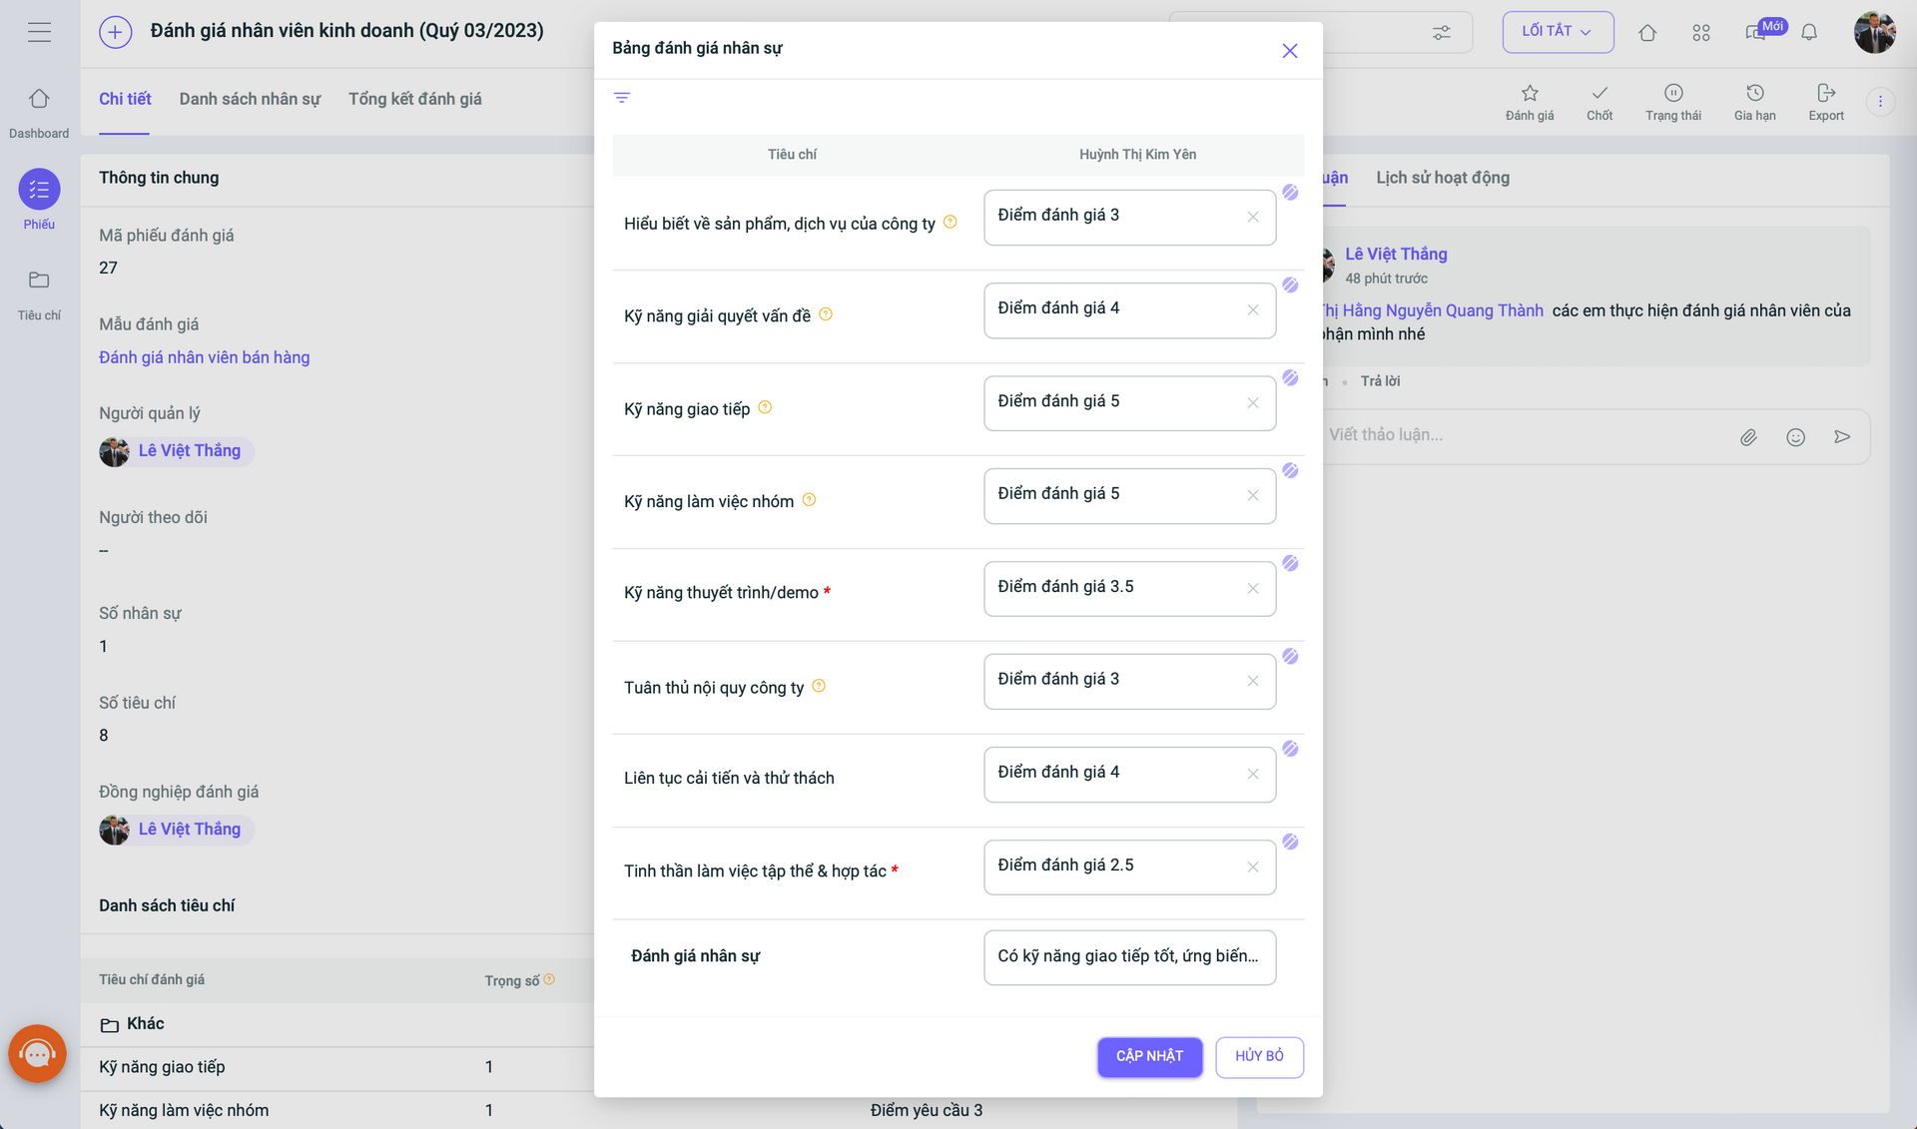Open the notifications bell icon
The width and height of the screenshot is (1917, 1129).
(x=1809, y=33)
